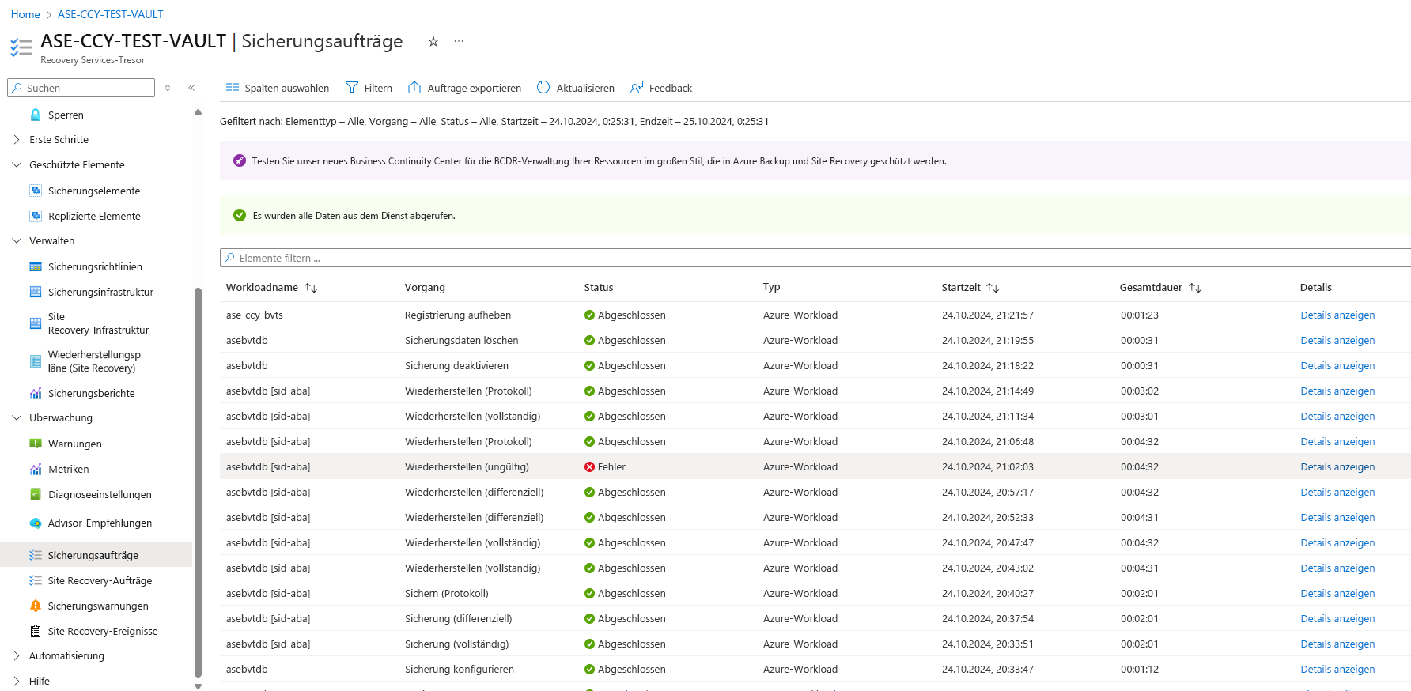Collapse the sidebar with double-chevron icon
This screenshot has width=1411, height=691.
coord(191,88)
